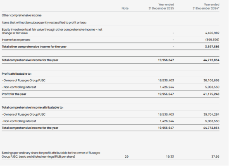229x166 pixels.
Task: Select the Equity investments at fair value row label
Action: pos(52,31)
